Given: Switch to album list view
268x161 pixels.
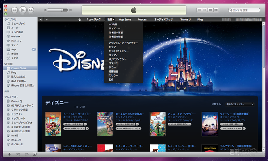Looking at the screenshot, I should pos(205,10).
